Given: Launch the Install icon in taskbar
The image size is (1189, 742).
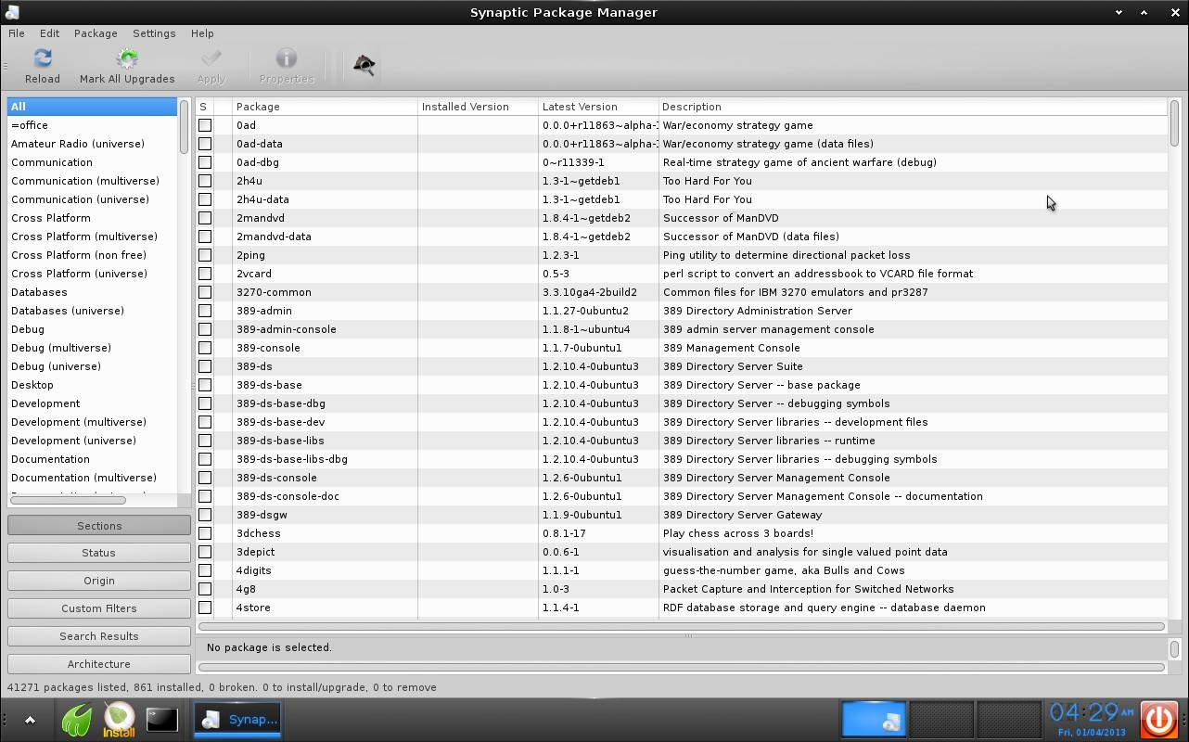Looking at the screenshot, I should (119, 720).
